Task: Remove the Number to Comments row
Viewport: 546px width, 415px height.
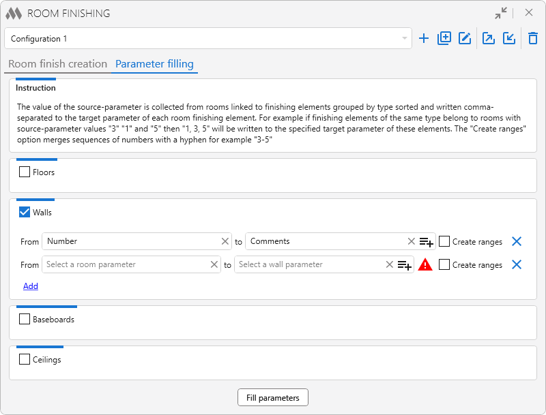Action: click(x=517, y=241)
